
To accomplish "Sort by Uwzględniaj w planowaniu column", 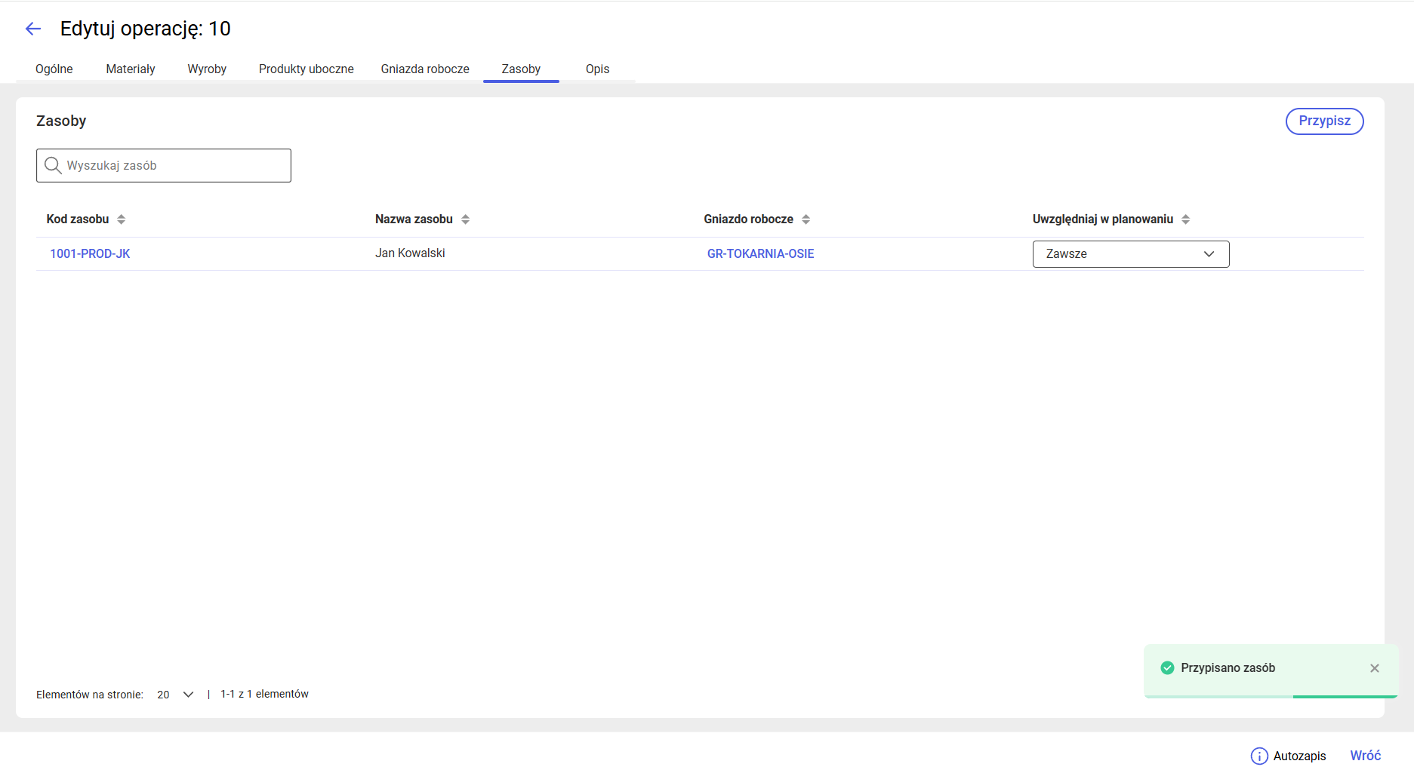I will (x=1185, y=219).
